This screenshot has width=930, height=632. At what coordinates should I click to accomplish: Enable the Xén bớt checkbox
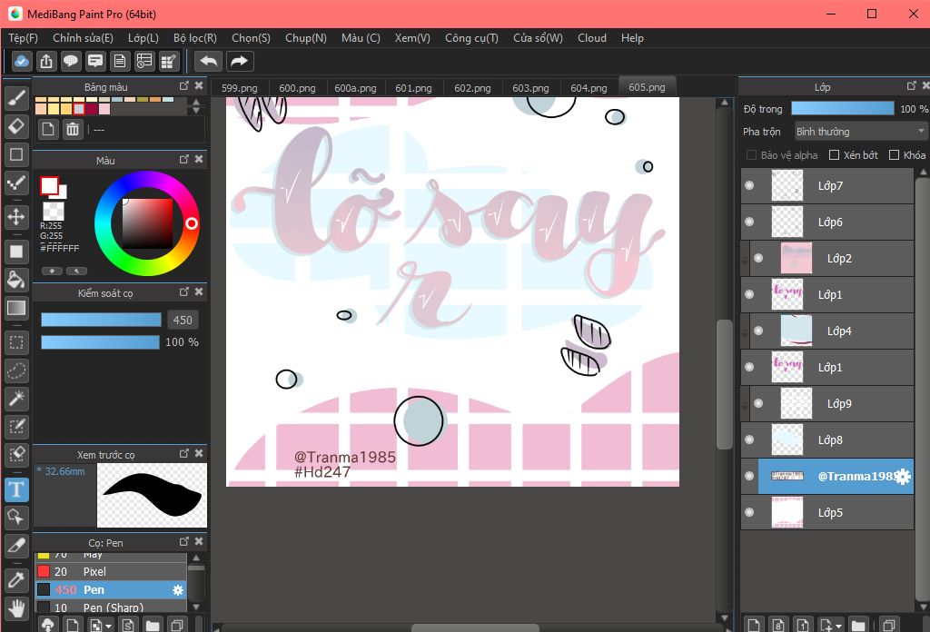tap(834, 154)
